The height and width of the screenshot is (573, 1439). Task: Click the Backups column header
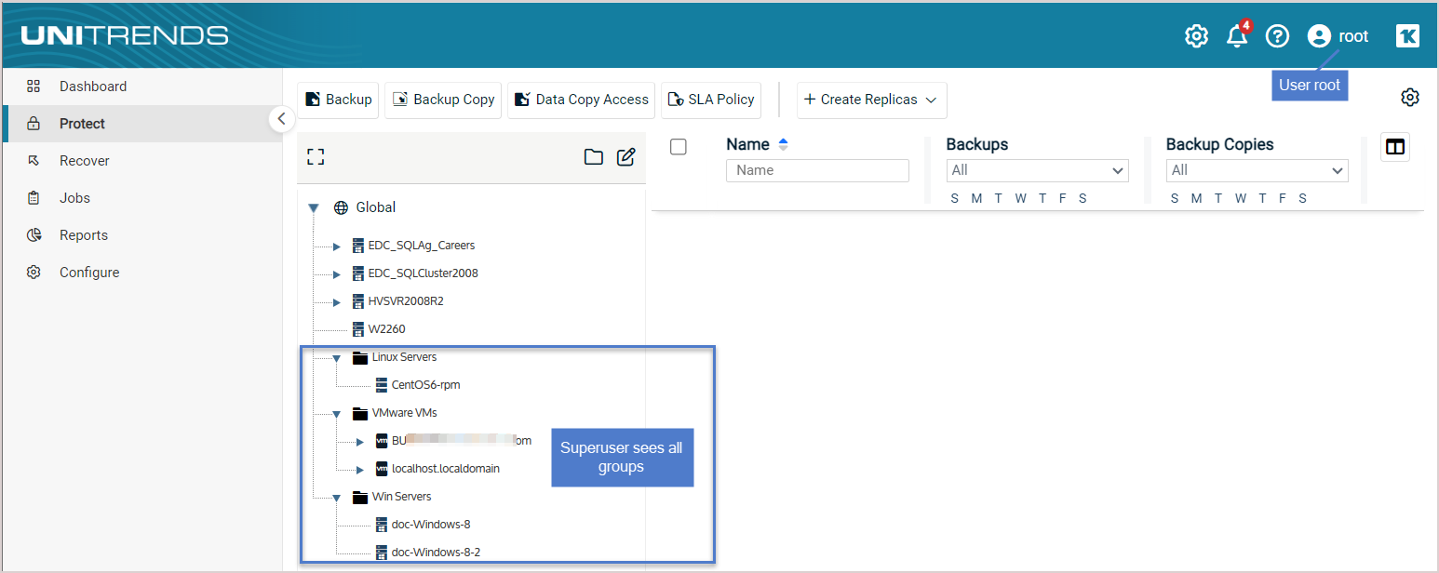(977, 144)
